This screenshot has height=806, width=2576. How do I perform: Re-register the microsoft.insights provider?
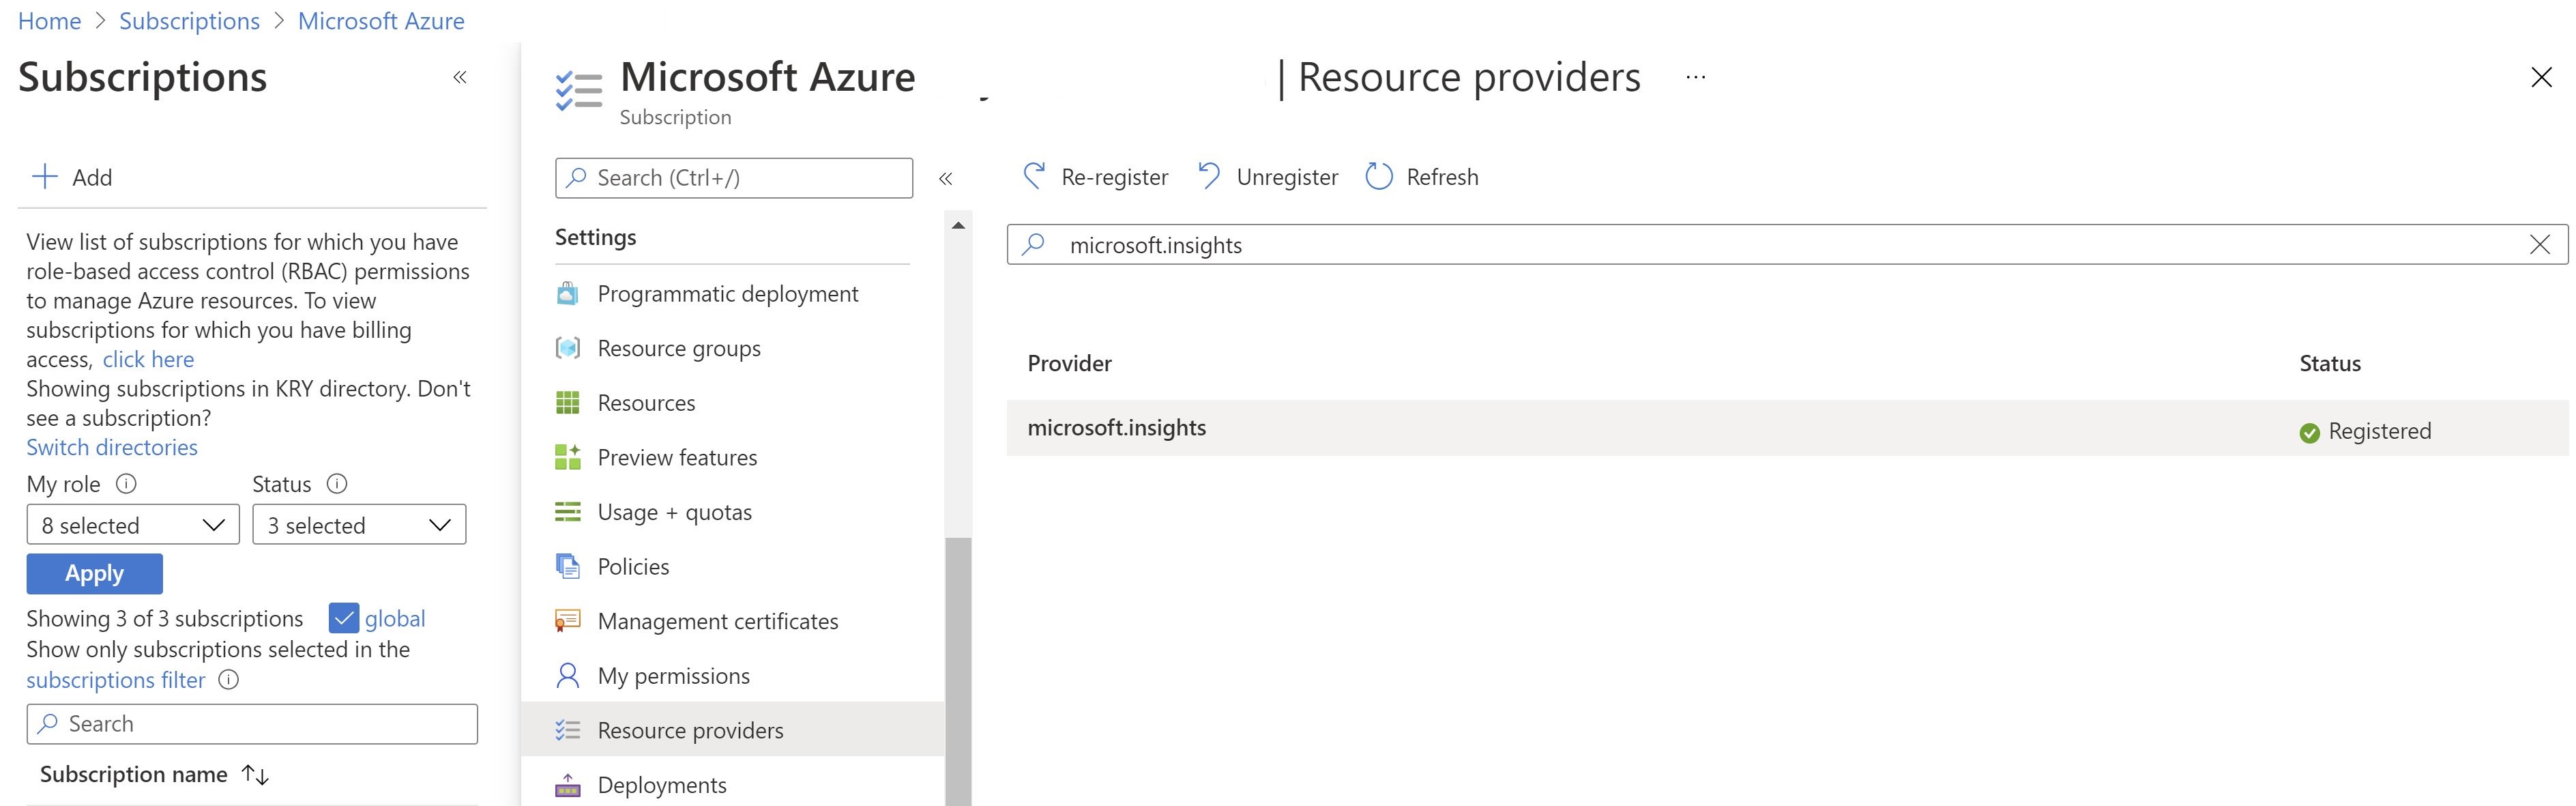(x=1093, y=176)
